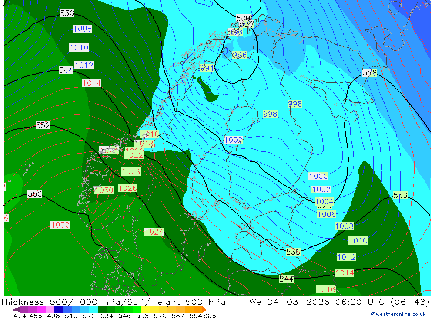Click the '1006' isobar label
The image size is (435, 318).
(327, 214)
